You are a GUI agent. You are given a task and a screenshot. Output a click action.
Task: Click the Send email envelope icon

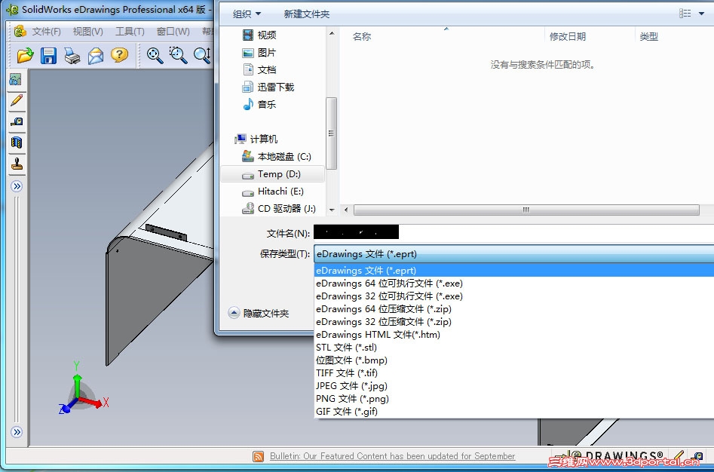coord(96,56)
